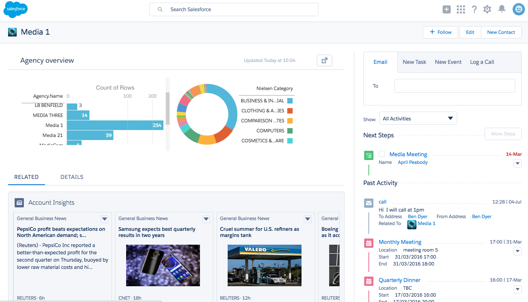Click the COSMETICS &...ARE teal legend swatch
This screenshot has height=302, width=528.
[x=290, y=141]
